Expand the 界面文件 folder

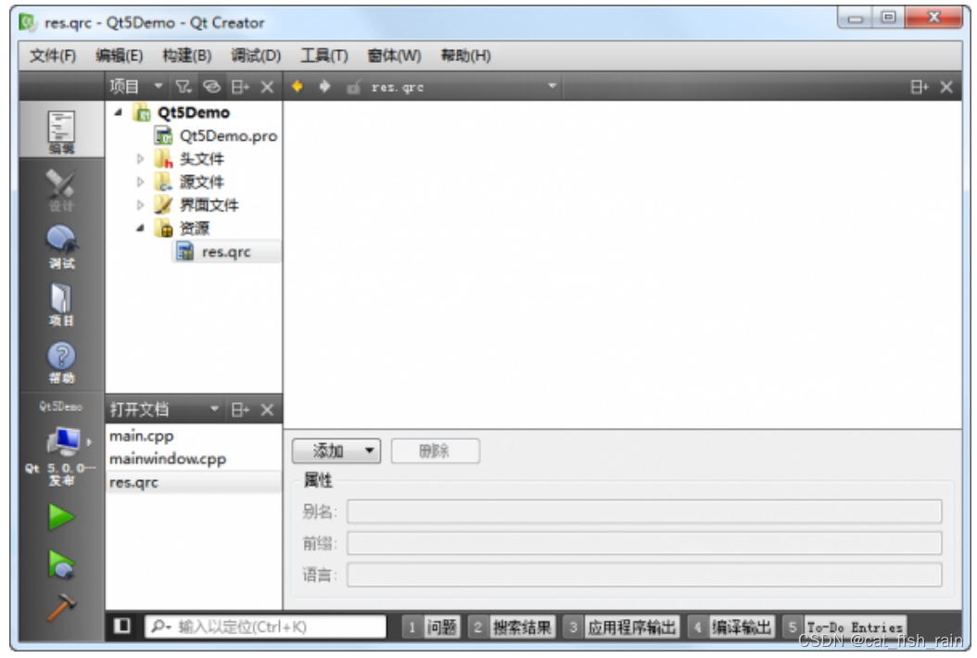[x=141, y=205]
